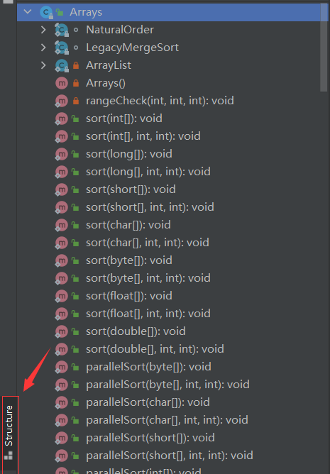Select rangeCheck(int, int, int) method
Viewport: 330px width, 474px height.
[160, 101]
